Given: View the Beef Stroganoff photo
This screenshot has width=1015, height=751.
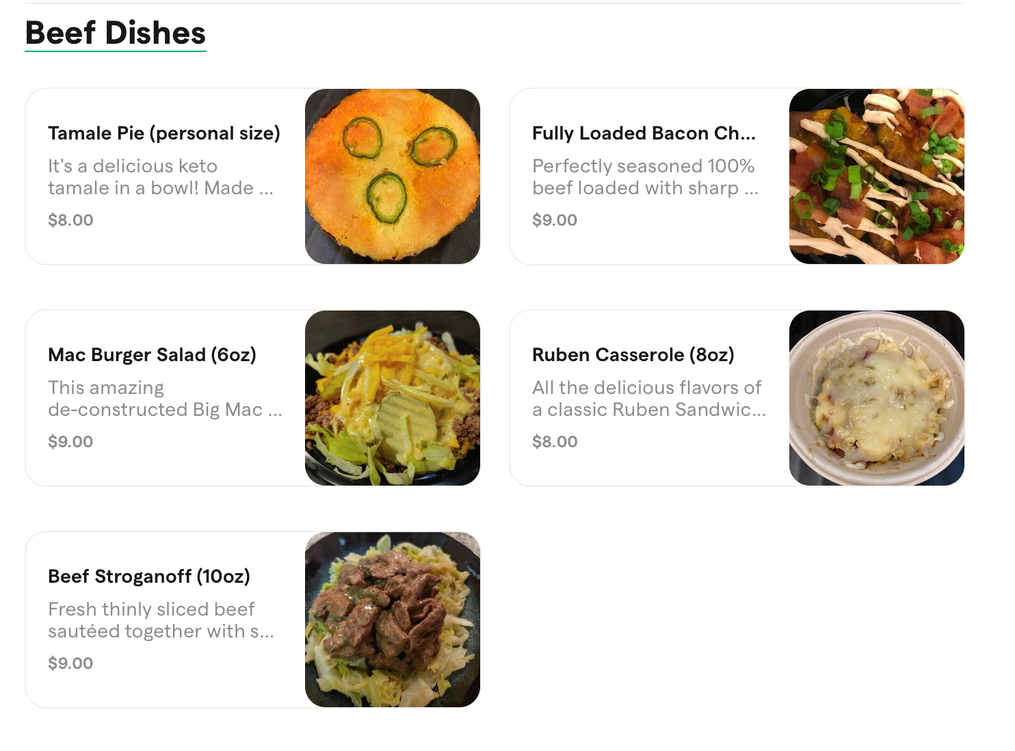Looking at the screenshot, I should point(392,620).
